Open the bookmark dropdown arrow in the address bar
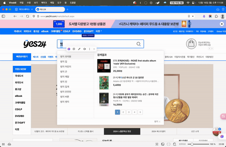The width and height of the screenshot is (226, 147). click(x=193, y=16)
